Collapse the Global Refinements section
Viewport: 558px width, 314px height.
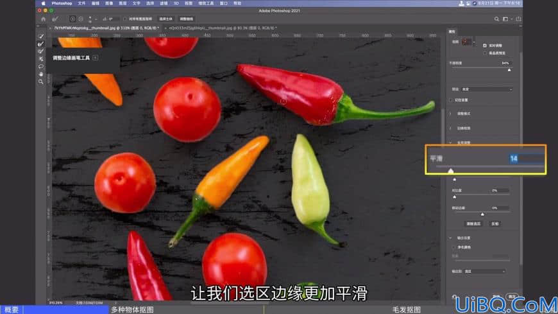450,143
